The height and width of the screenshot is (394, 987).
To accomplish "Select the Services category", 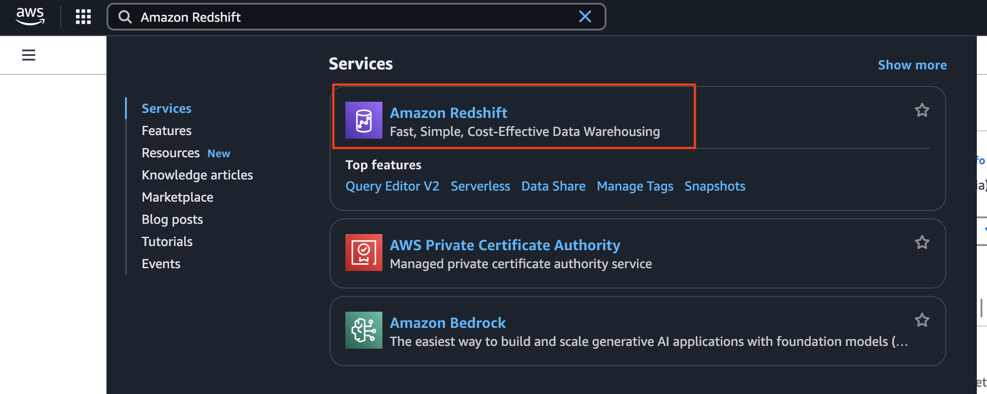I will point(166,108).
